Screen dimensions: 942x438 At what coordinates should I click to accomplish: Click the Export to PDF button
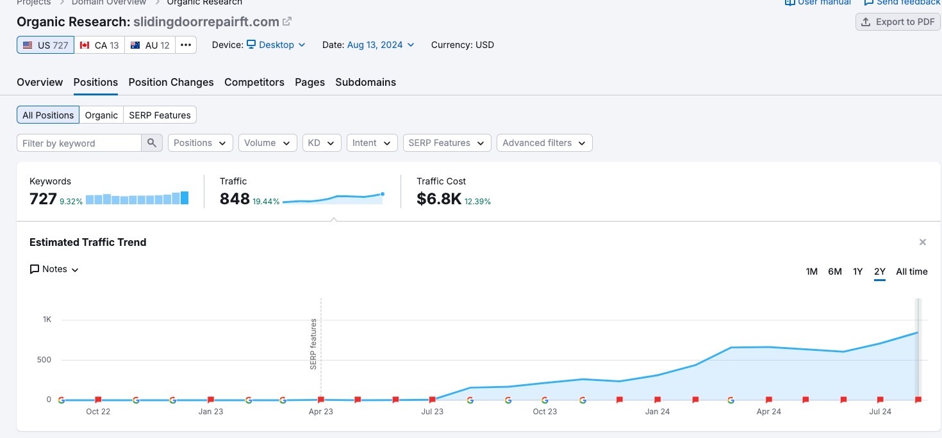(898, 21)
